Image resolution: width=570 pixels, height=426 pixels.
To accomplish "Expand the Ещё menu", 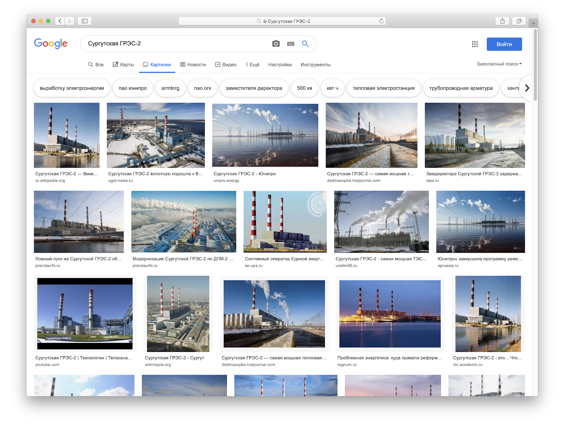I will coord(253,64).
